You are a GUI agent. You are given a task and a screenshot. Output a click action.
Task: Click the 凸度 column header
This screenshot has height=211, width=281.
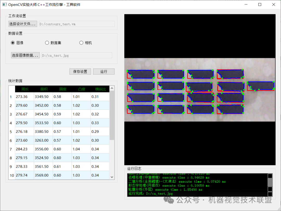[x=81, y=89]
